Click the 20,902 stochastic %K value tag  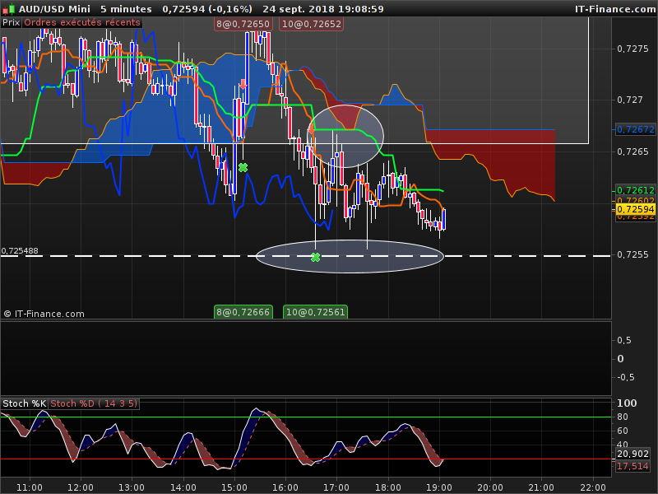click(x=633, y=454)
